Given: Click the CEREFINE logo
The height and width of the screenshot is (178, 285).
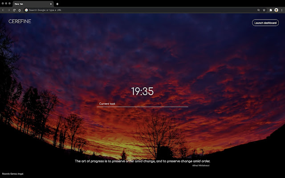Looking at the screenshot, I should point(20,21).
